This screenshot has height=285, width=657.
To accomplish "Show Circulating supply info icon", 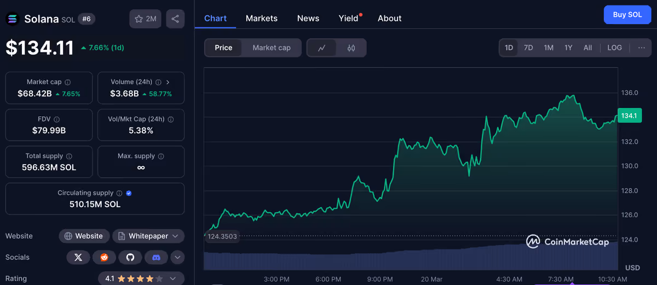I will pos(119,193).
